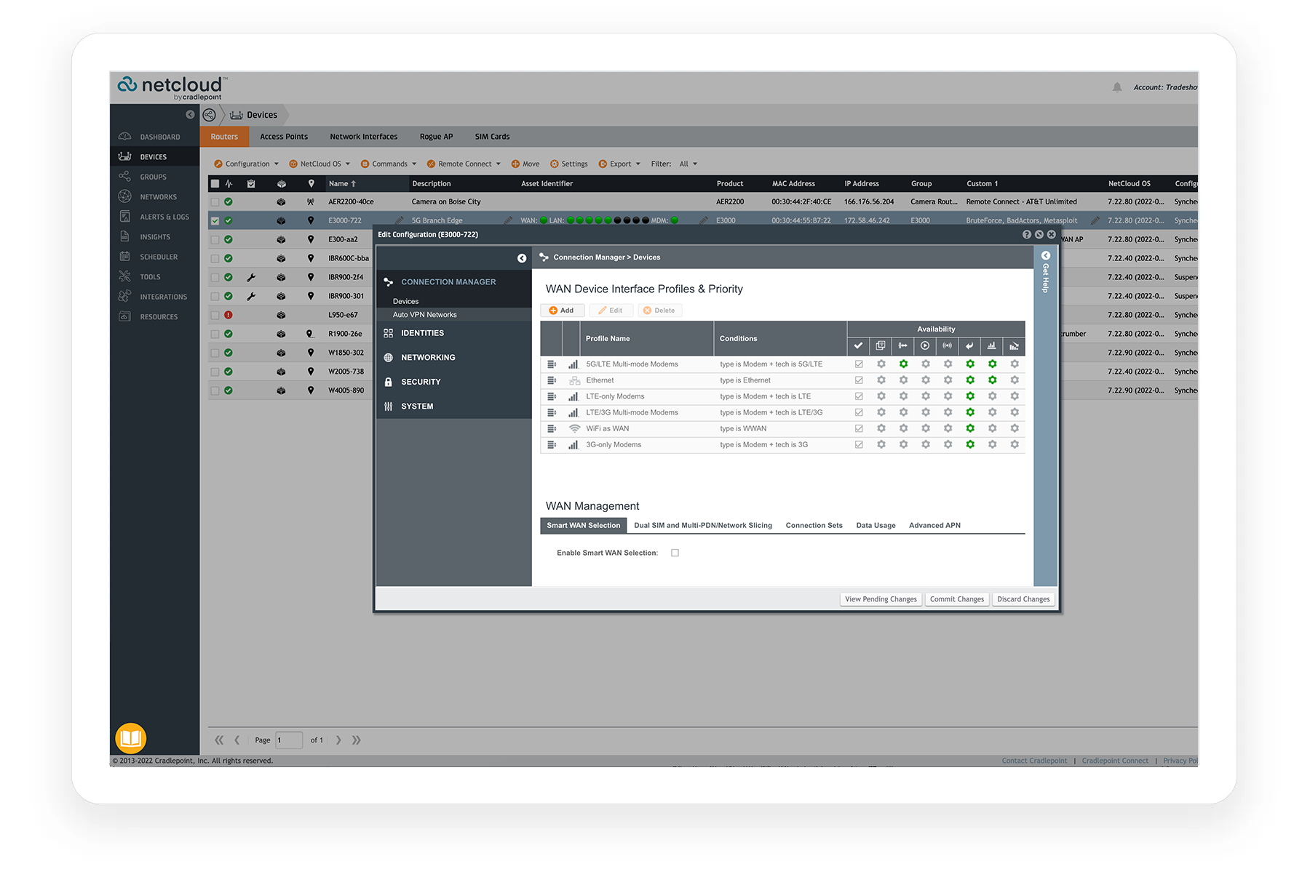Click the orange book help icon bottom left

tap(130, 737)
